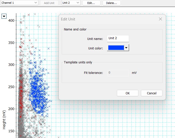Open the plot options arrow beside the Y axis
175x138 pixels.
point(4,16)
